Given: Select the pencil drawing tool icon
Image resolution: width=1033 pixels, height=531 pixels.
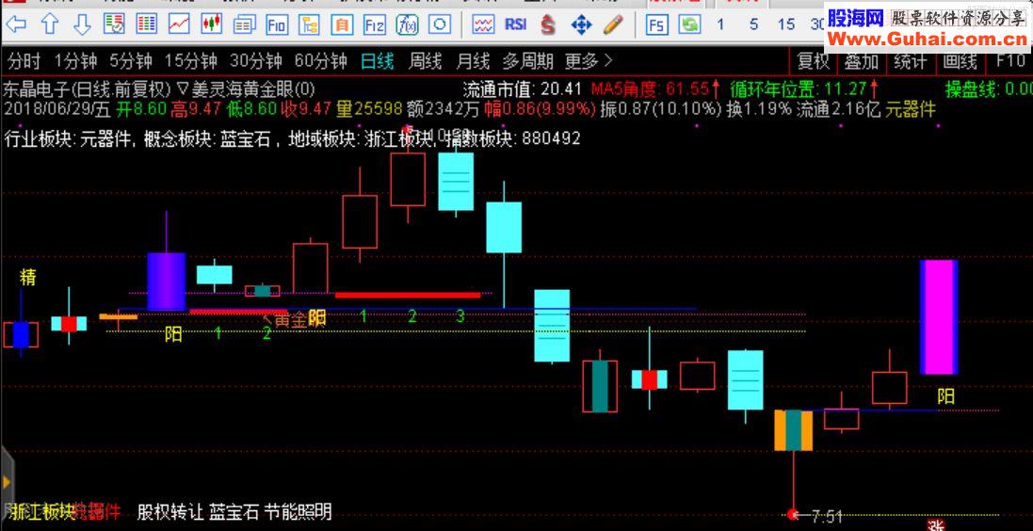Looking at the screenshot, I should tap(613, 25).
